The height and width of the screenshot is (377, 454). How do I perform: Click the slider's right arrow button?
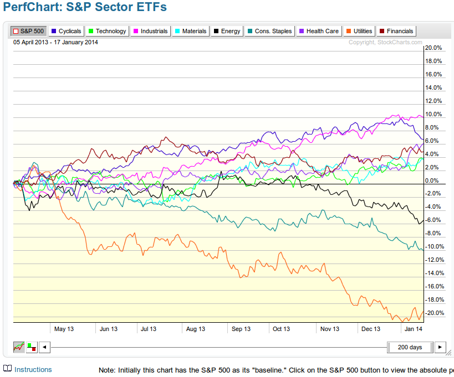[440, 347]
